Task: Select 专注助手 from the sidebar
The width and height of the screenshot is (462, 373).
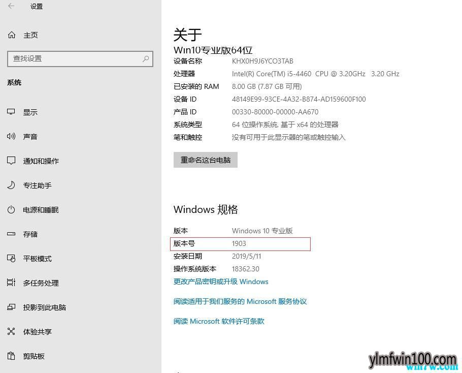Action: pyautogui.click(x=38, y=185)
